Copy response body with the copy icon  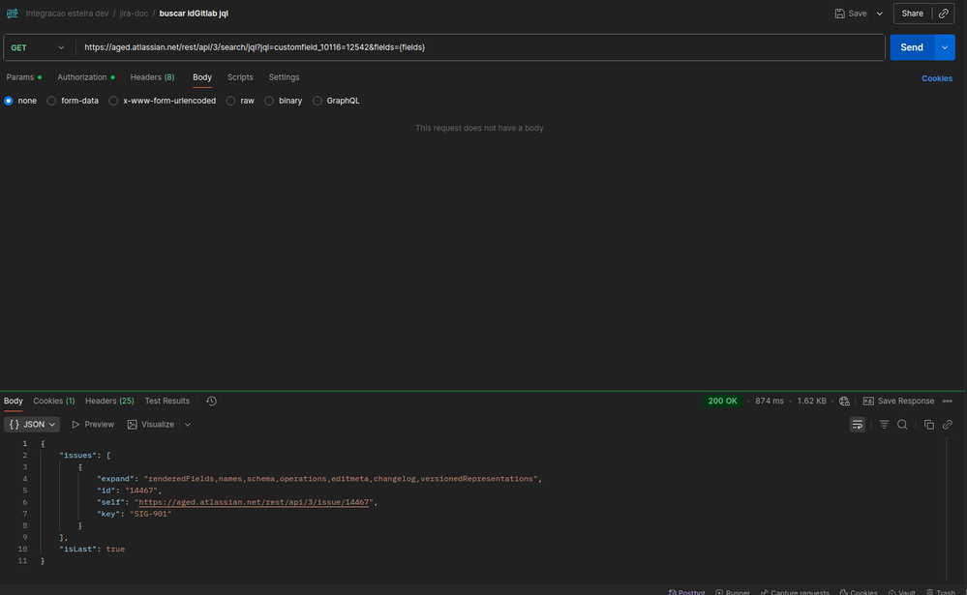click(x=928, y=424)
